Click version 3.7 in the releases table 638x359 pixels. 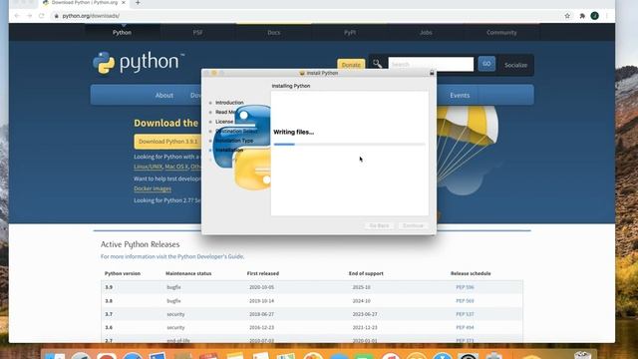pos(109,315)
